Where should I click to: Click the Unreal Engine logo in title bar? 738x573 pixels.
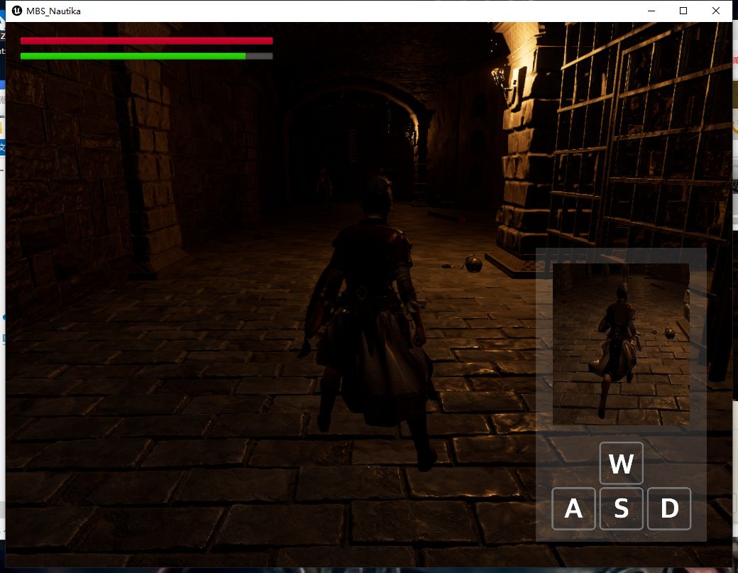coord(17,10)
